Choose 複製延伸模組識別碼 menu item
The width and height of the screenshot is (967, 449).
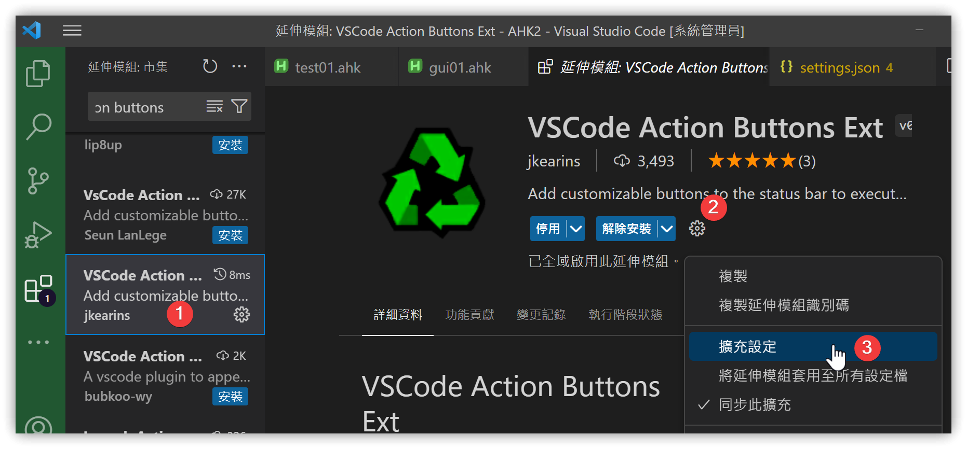pyautogui.click(x=813, y=305)
